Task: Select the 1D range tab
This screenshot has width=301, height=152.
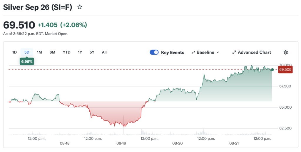Action: point(14,52)
